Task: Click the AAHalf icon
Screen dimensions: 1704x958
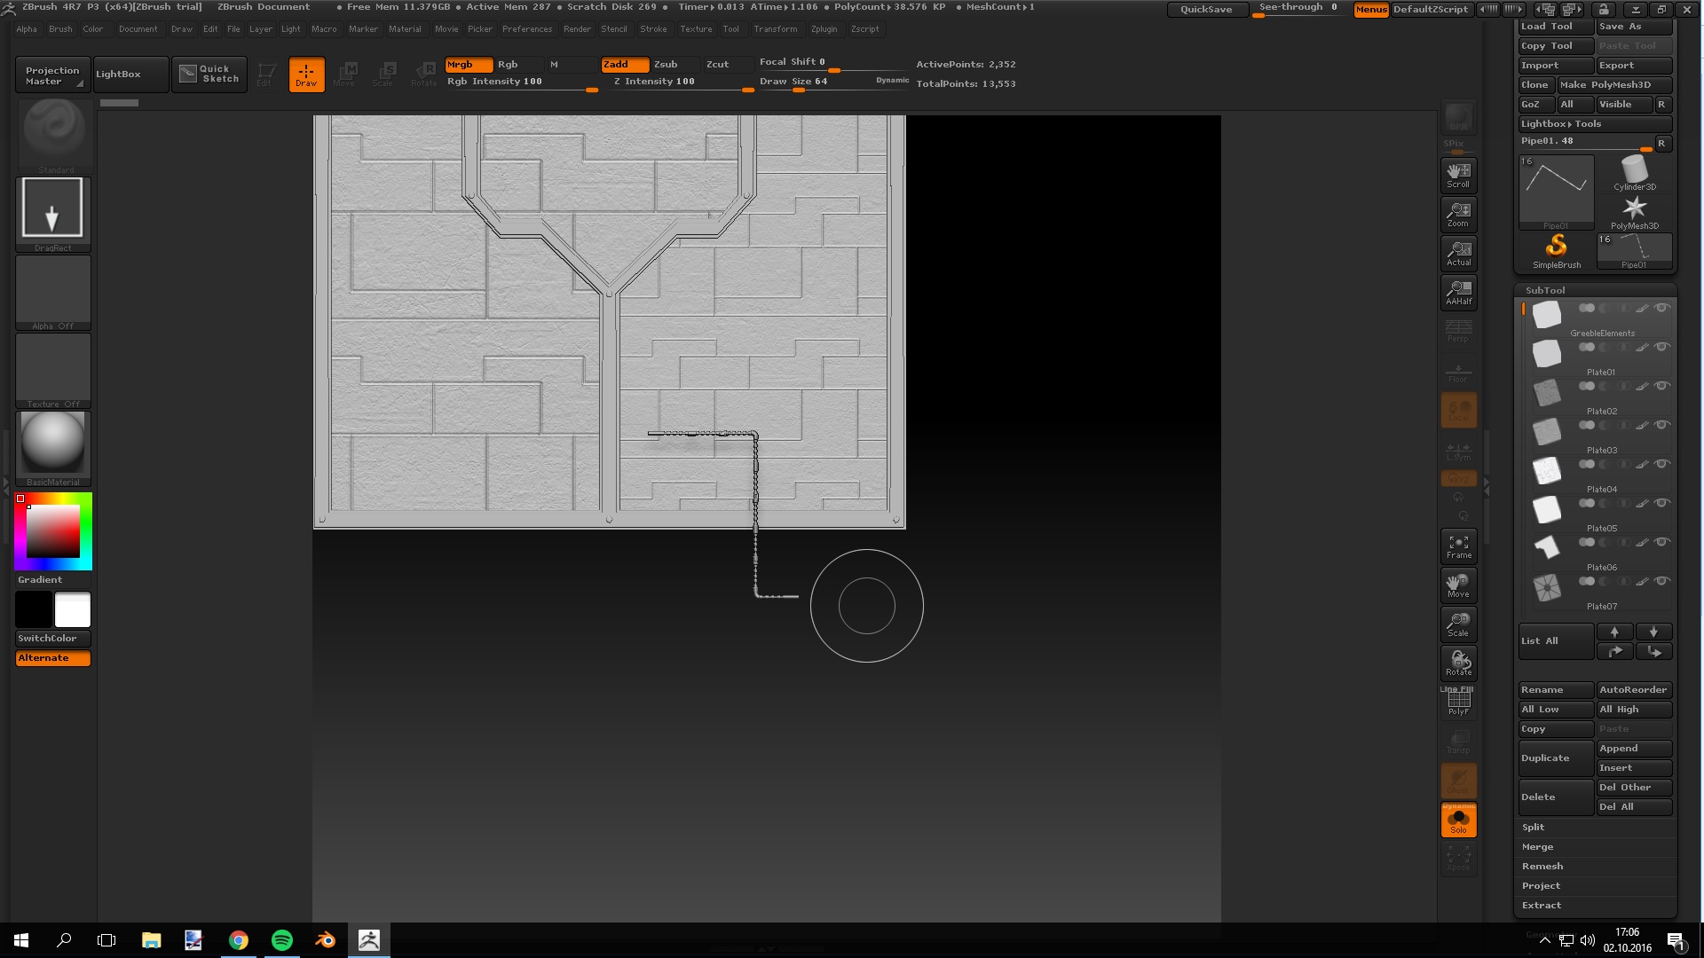Action: tap(1458, 292)
